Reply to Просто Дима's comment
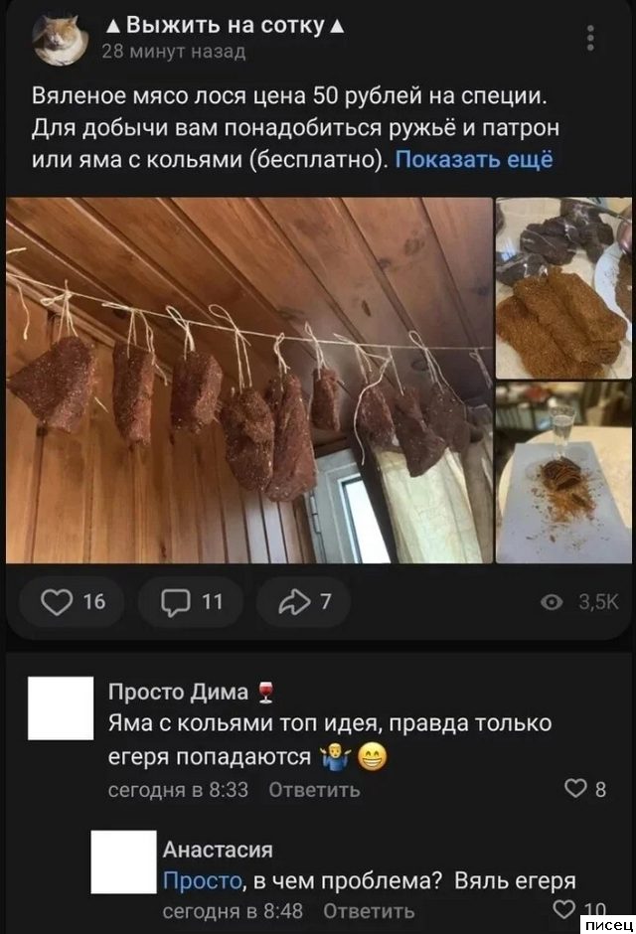This screenshot has width=636, height=934. [314, 789]
